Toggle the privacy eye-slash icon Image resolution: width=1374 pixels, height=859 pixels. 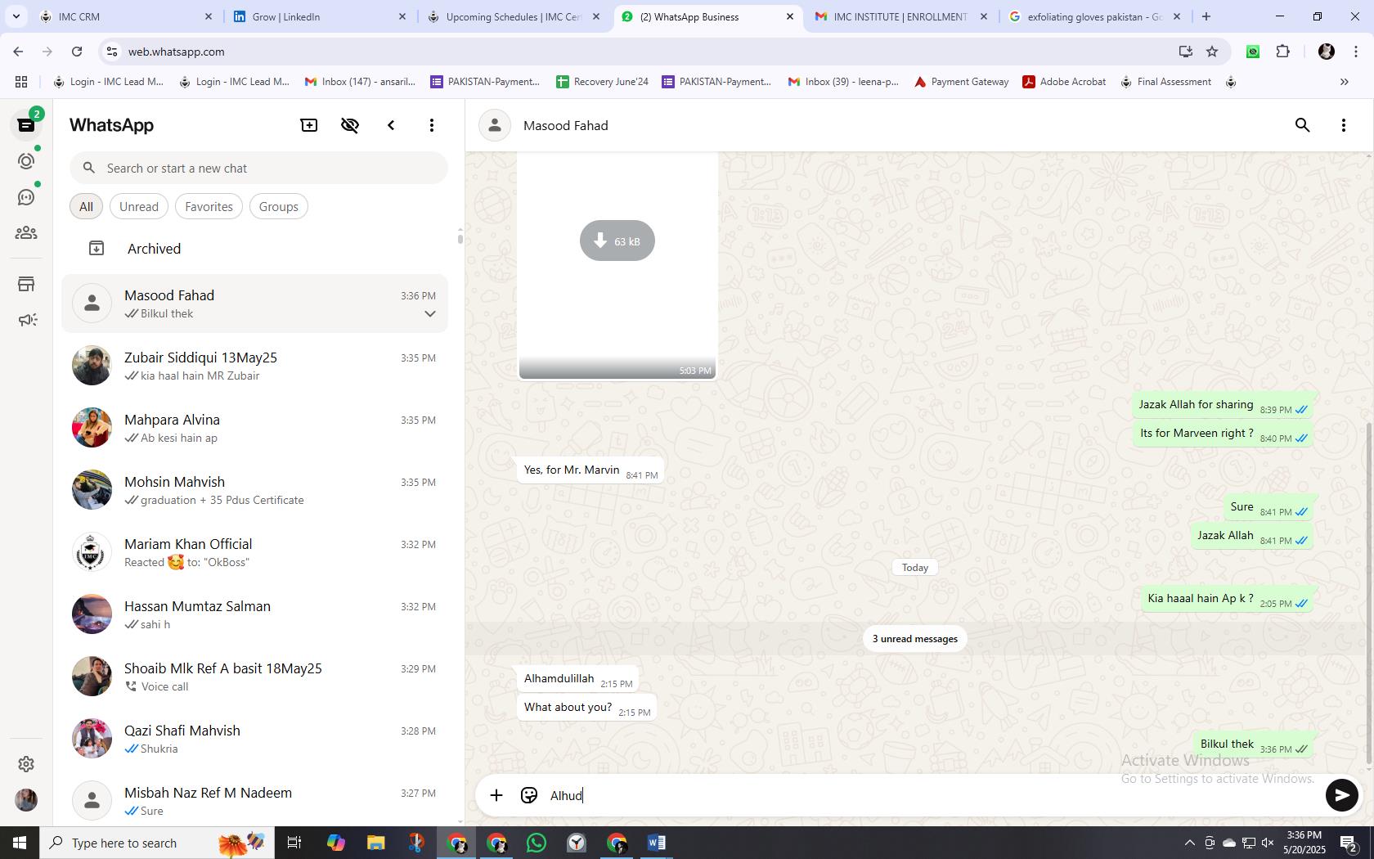pyautogui.click(x=350, y=125)
